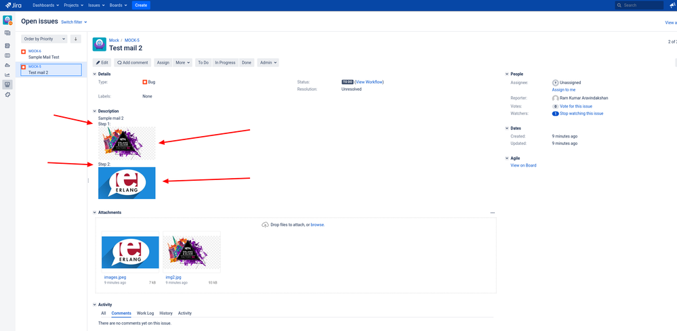Click the watchers count badge
Screen dimensions: 677x331
point(556,114)
